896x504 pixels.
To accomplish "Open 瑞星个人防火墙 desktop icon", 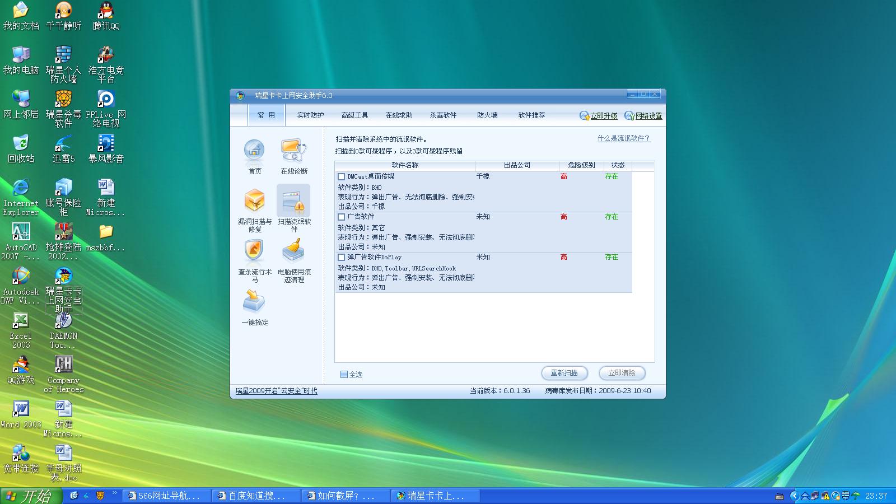I will coord(63,64).
